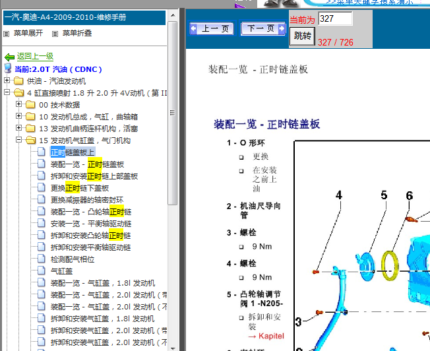Open 气缸盖 tree entry
430x351 pixels.
coord(61,271)
